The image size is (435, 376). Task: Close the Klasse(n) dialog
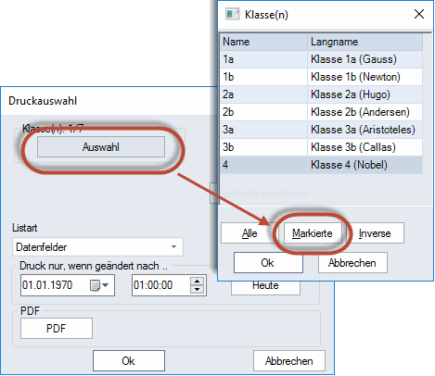(419, 14)
